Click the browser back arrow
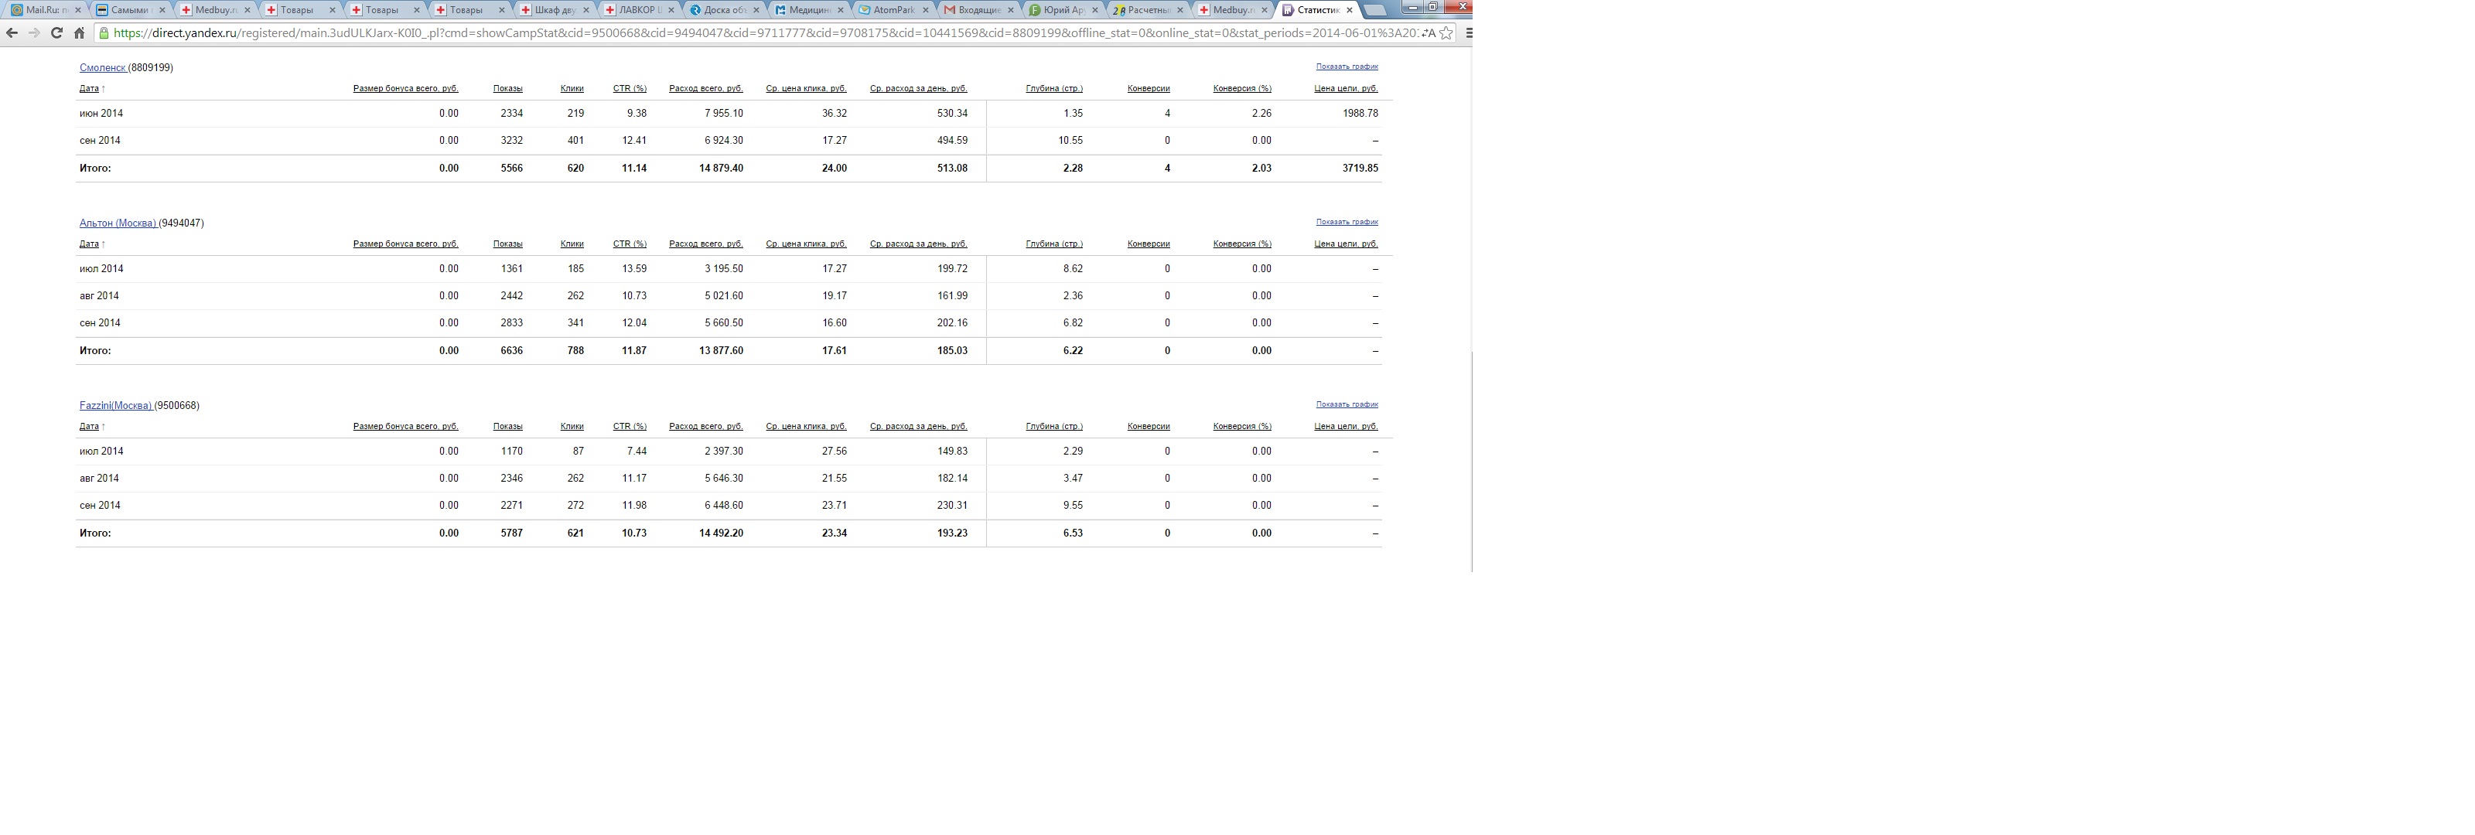This screenshot has height=835, width=2475. pyautogui.click(x=12, y=32)
